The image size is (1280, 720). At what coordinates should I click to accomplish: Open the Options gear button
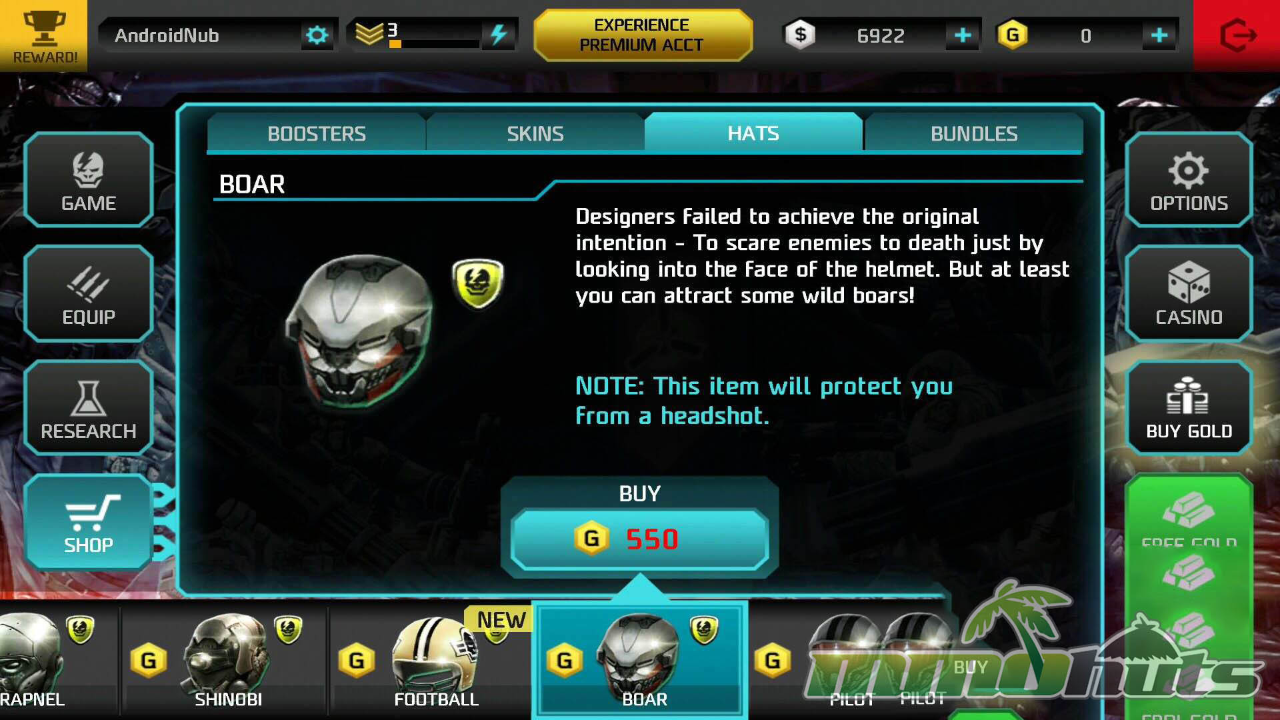click(x=1189, y=180)
